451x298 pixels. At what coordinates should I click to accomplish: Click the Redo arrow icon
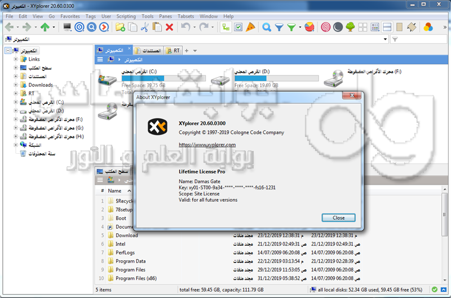click(x=204, y=27)
